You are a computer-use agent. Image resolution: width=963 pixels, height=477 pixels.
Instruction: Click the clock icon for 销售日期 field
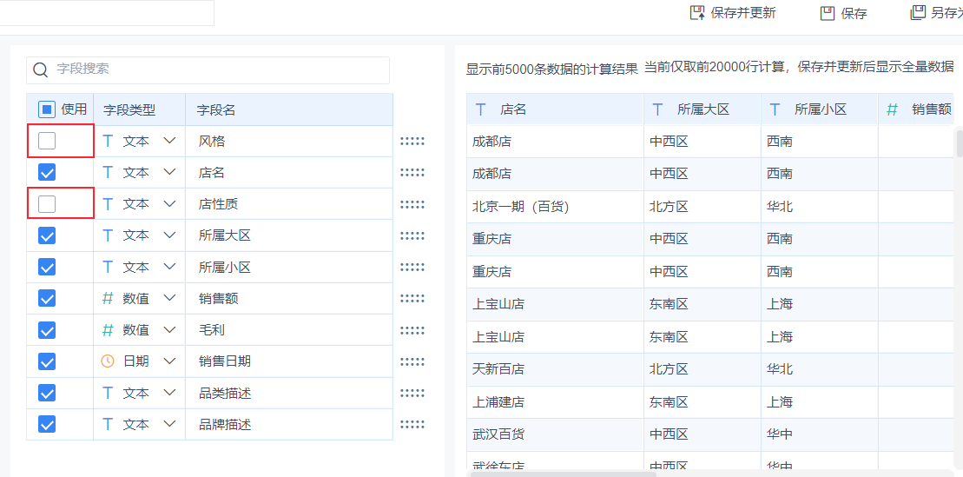(108, 361)
